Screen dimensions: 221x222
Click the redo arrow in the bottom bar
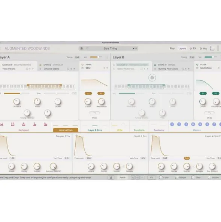coord(142,178)
